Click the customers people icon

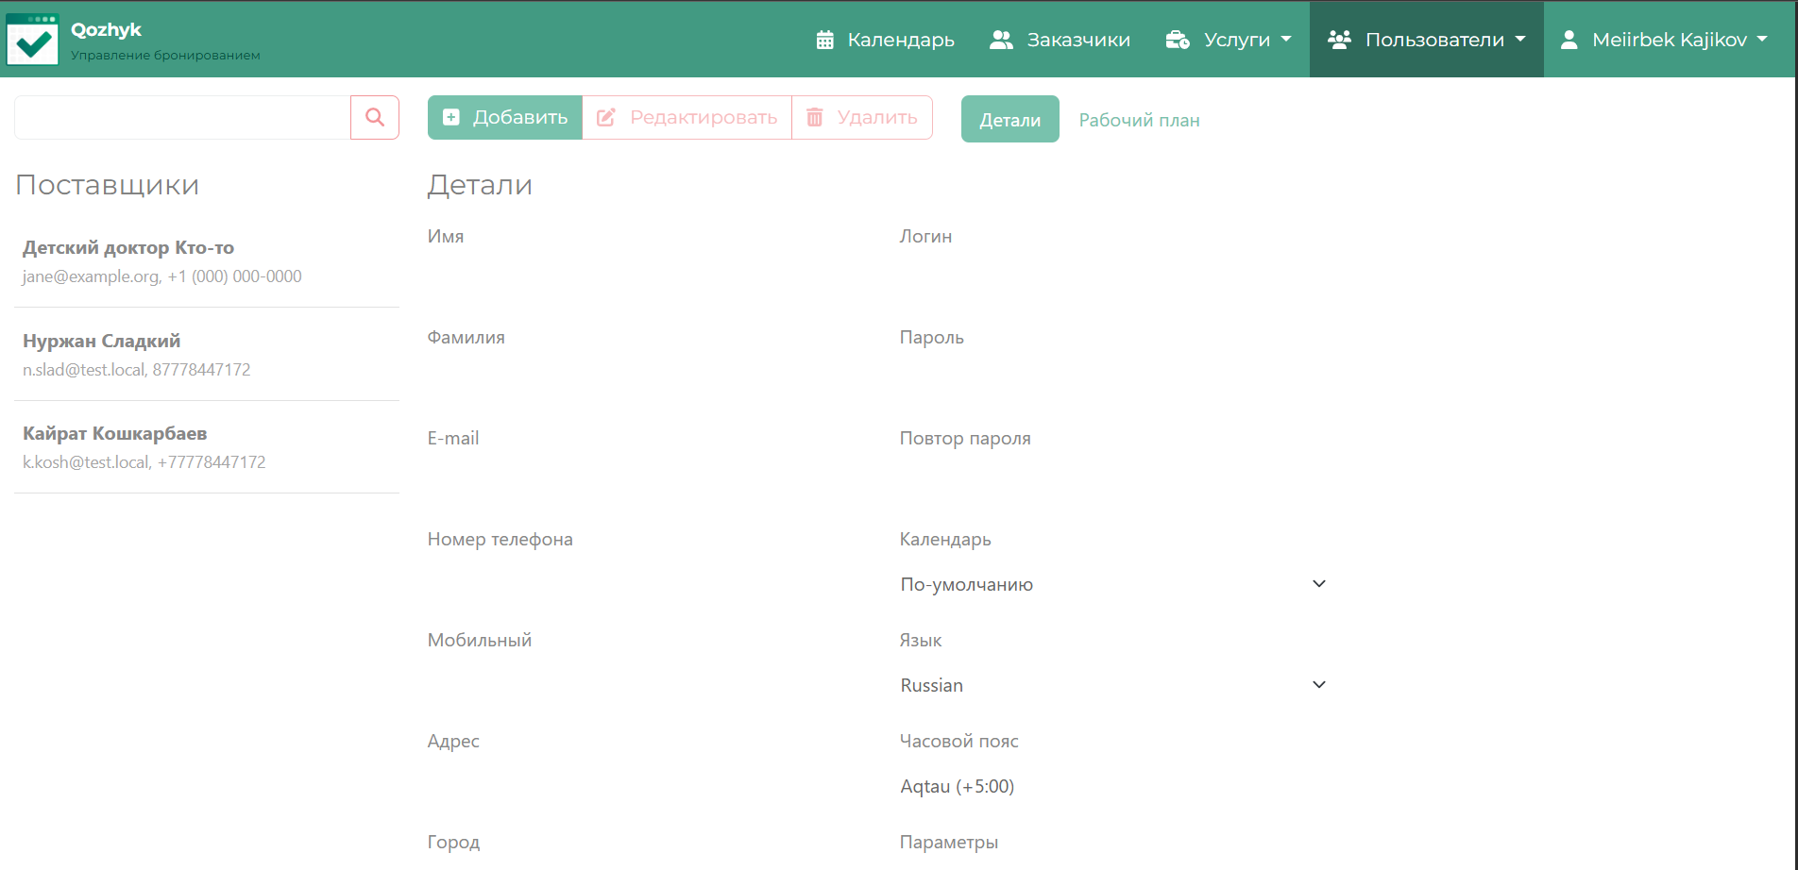click(1001, 40)
